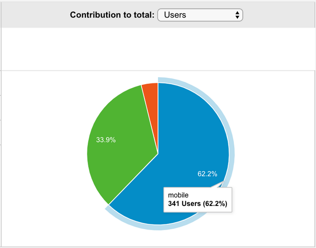Screen dimensions: 316x248
Task: Click the 62.2% label on blue slice
Action: 207,174
